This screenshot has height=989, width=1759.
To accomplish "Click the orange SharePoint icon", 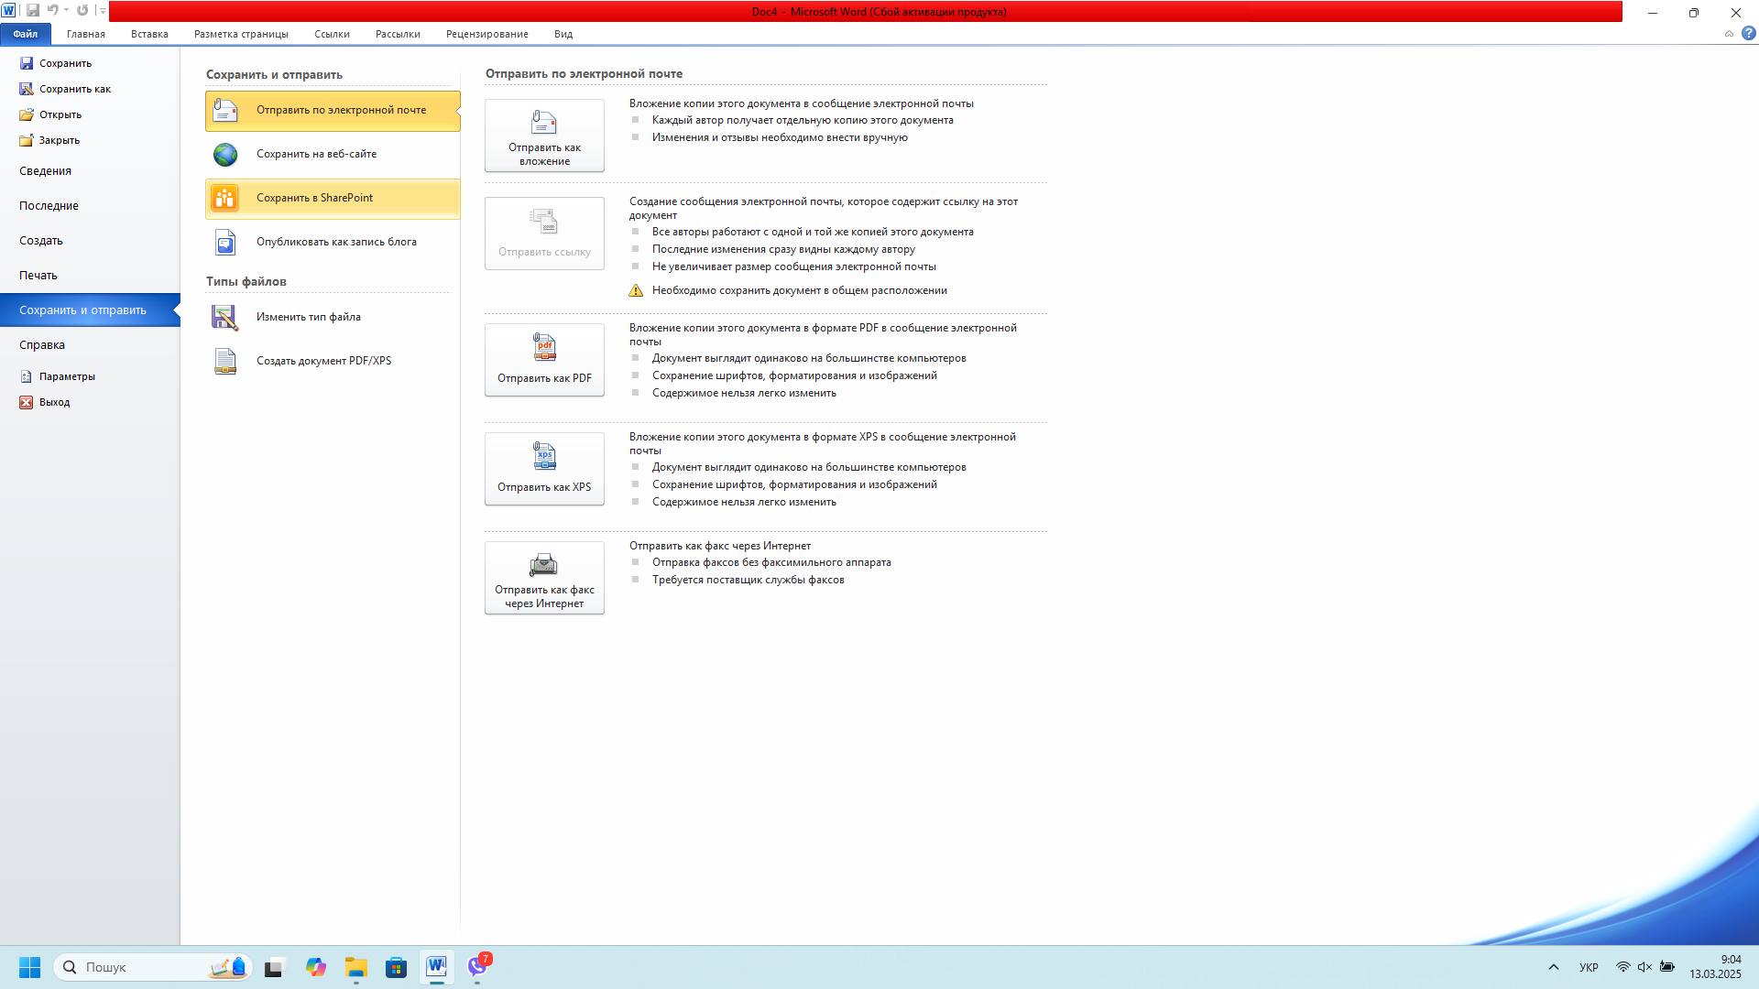I will 225,198.
